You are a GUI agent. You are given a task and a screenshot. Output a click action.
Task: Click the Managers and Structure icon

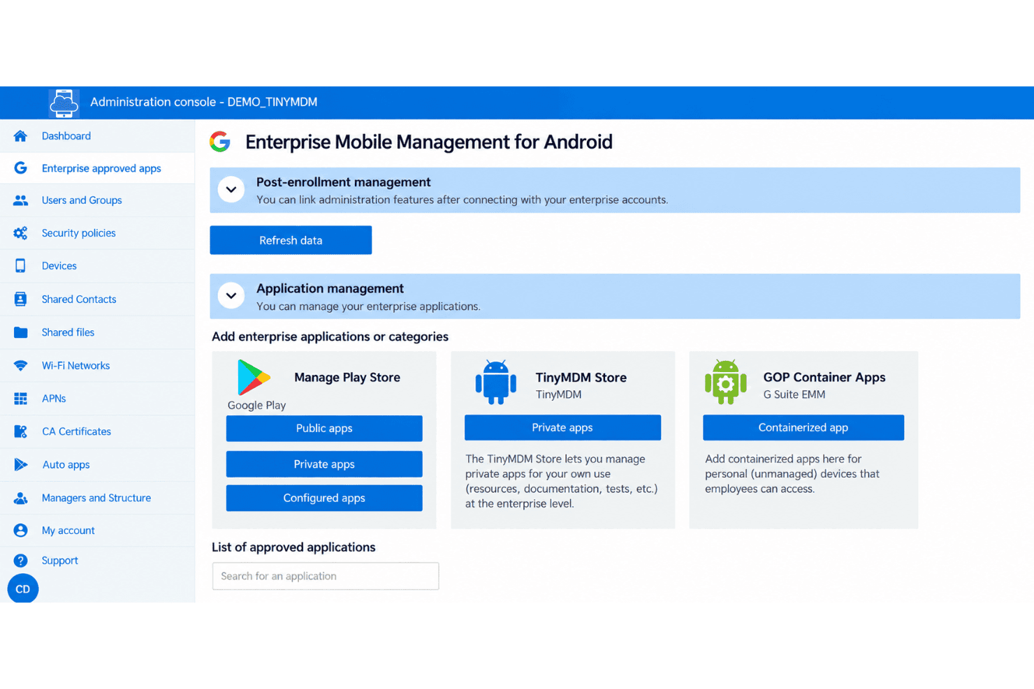point(20,498)
